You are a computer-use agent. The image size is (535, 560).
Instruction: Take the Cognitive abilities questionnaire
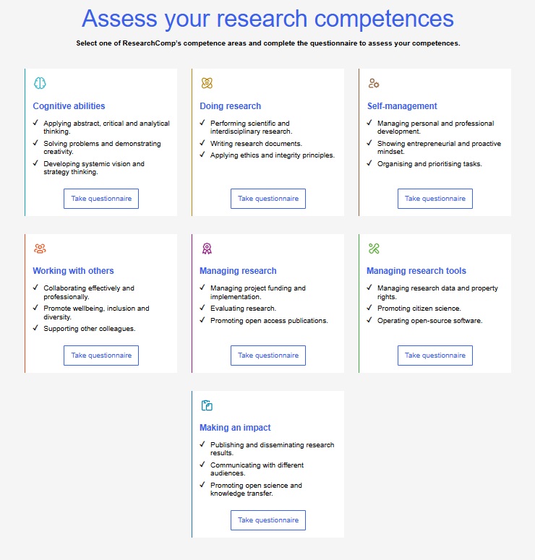101,199
